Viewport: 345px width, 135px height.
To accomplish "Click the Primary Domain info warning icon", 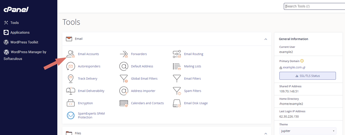I will (x=302, y=61).
